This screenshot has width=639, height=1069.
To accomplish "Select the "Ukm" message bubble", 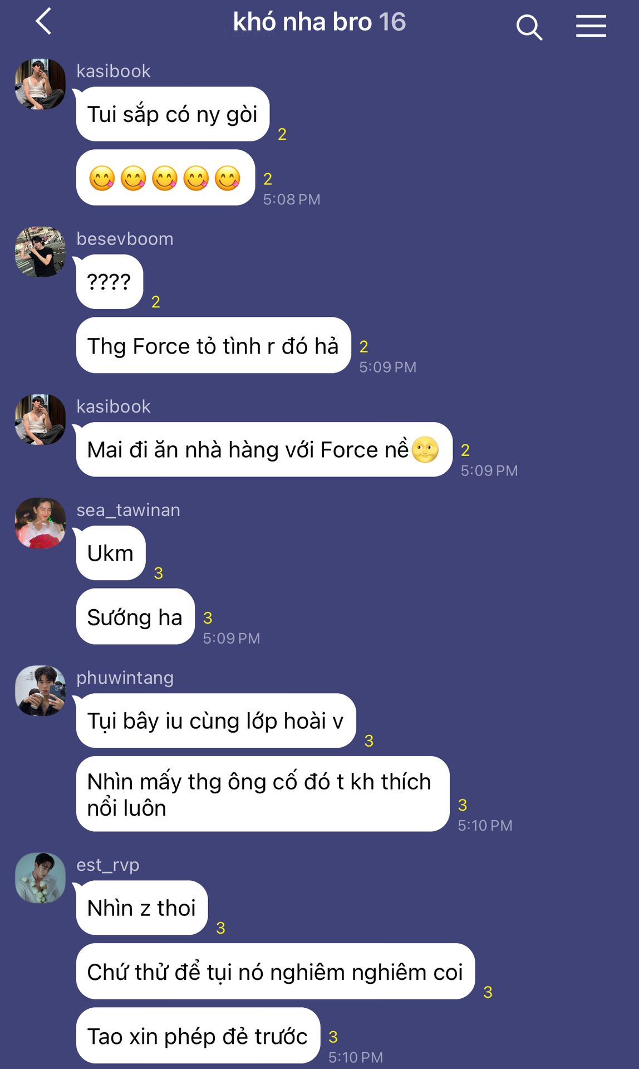I will coord(110,553).
